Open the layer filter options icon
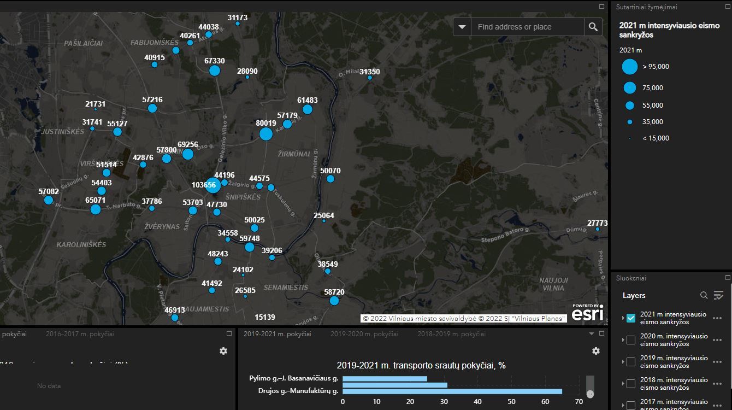The width and height of the screenshot is (732, 410). pos(718,295)
